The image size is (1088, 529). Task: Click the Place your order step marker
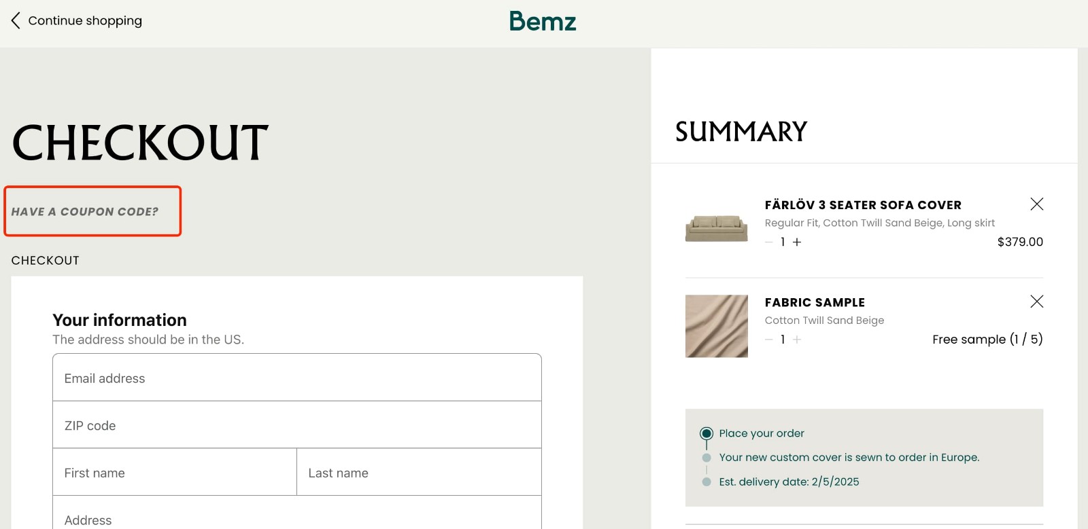coord(707,433)
